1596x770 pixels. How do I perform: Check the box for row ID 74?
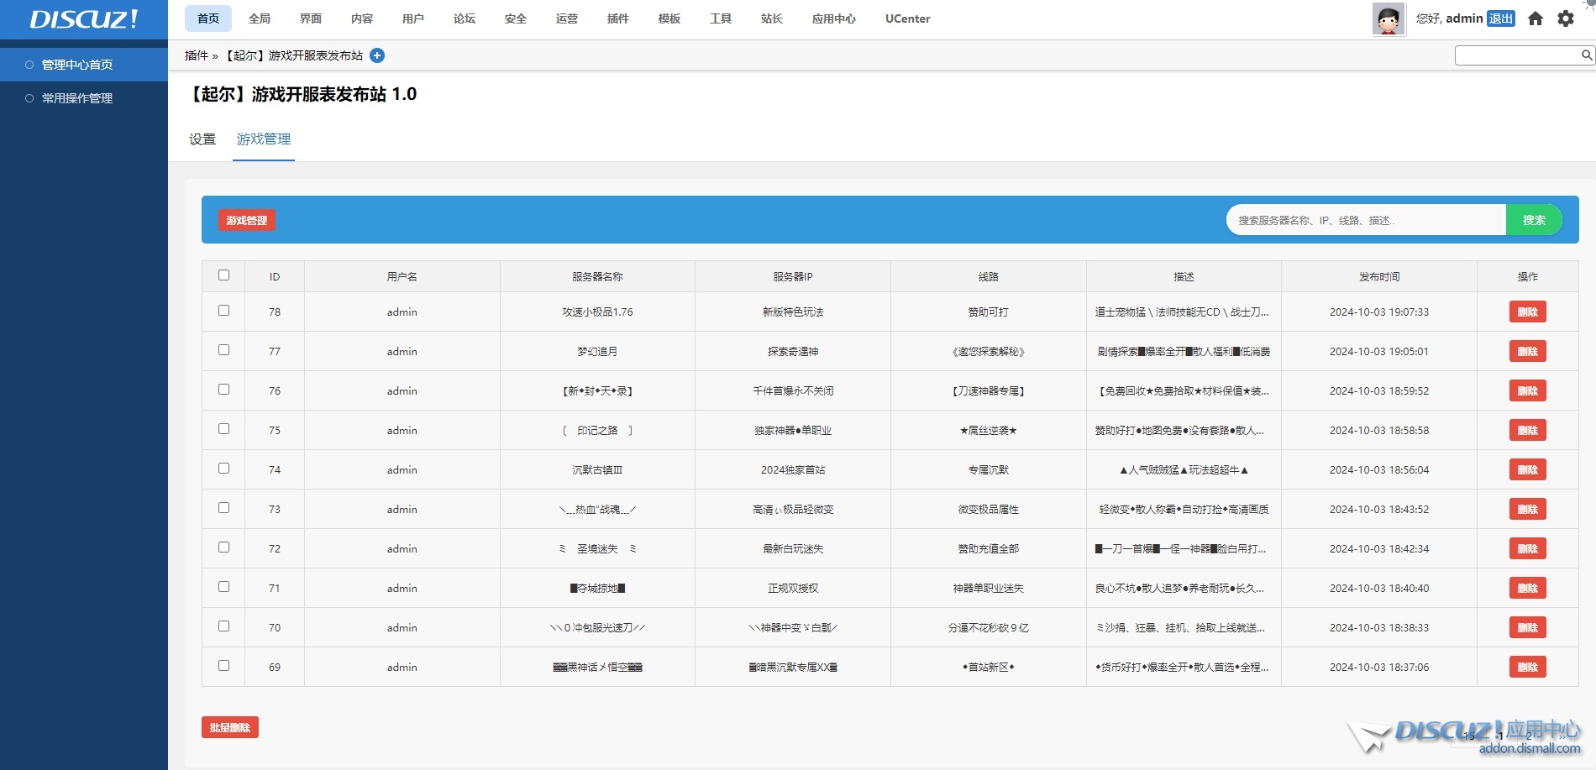point(223,468)
